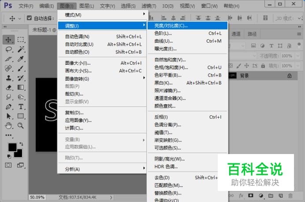Choose Threshold (阈值) menu item
The height and width of the screenshot is (202, 305).
point(187,132)
